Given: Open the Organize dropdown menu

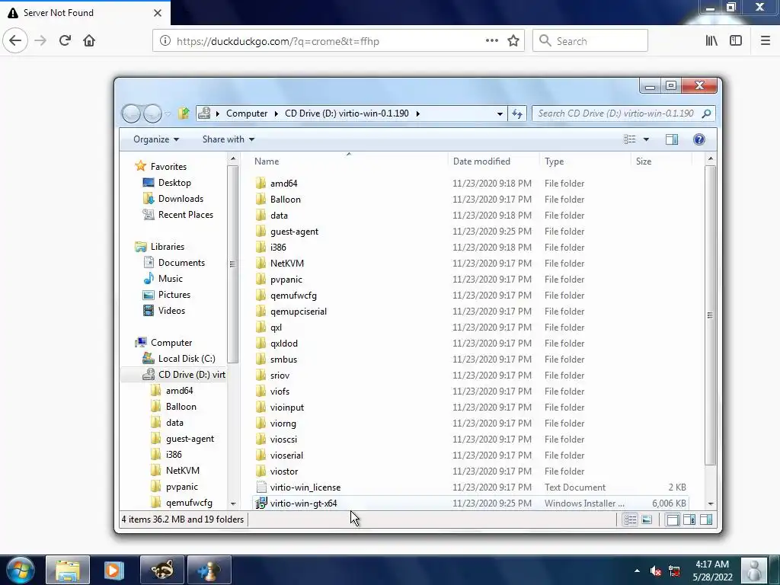Looking at the screenshot, I should tap(155, 139).
